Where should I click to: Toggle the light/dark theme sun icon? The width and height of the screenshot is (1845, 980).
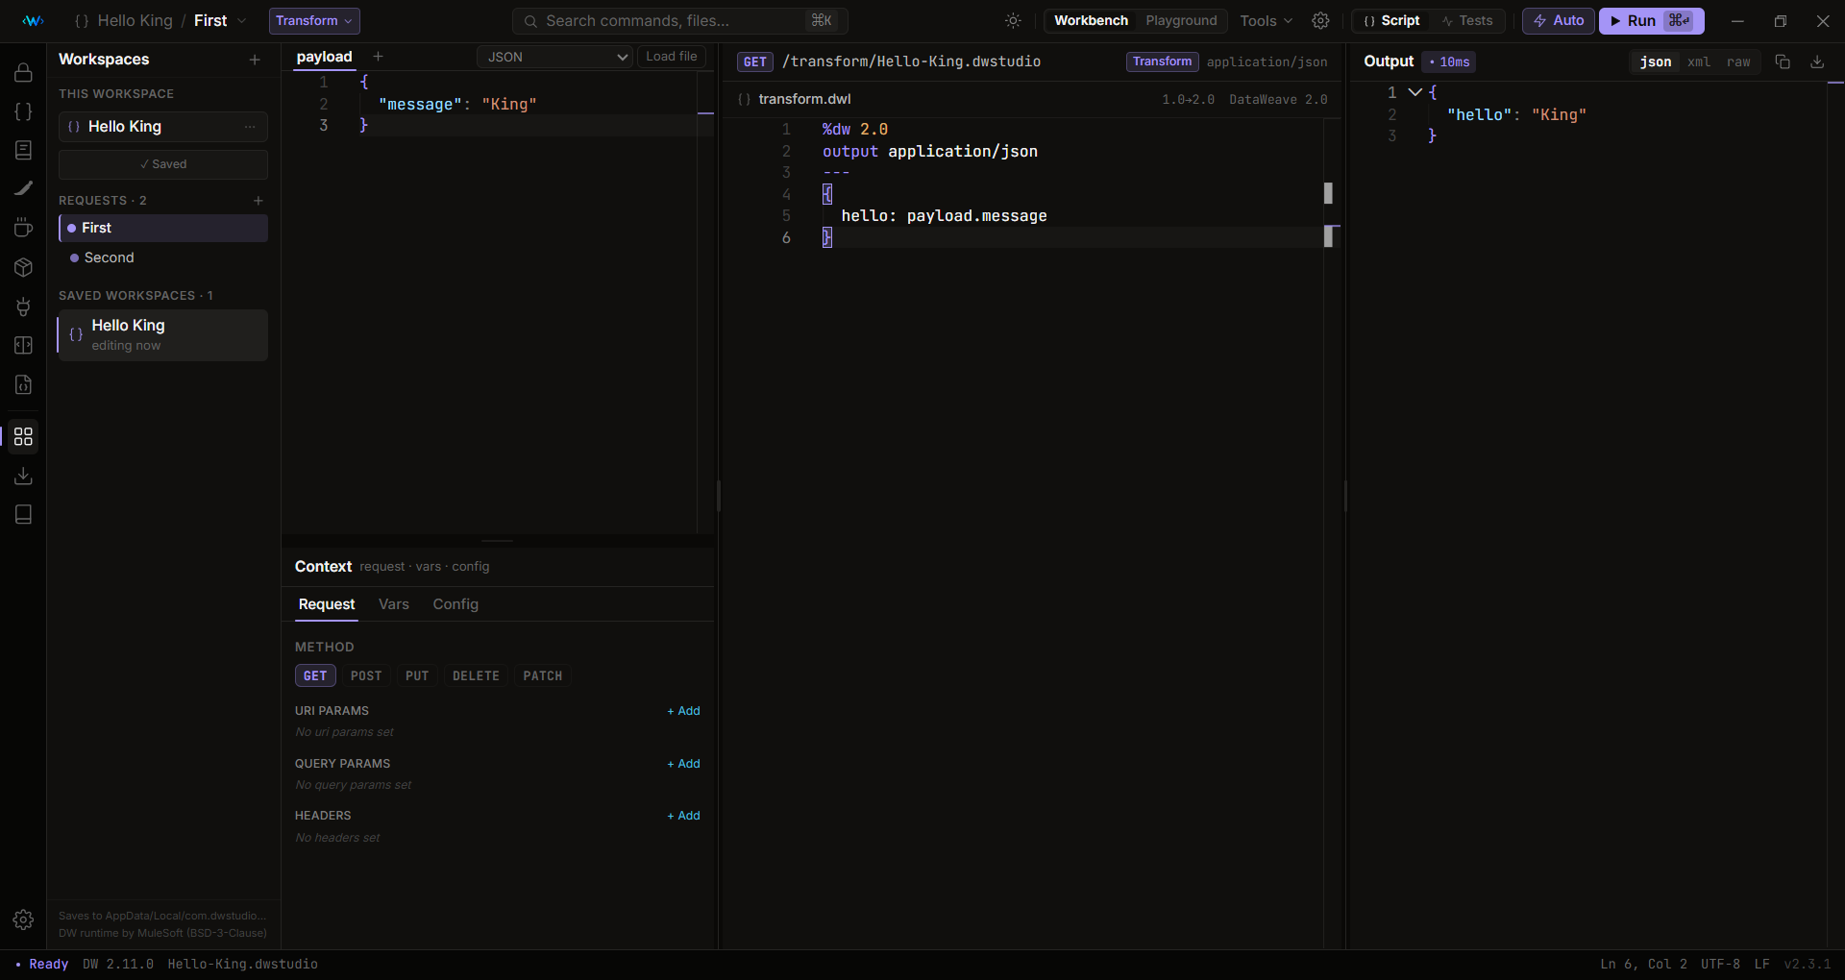coord(1013,20)
